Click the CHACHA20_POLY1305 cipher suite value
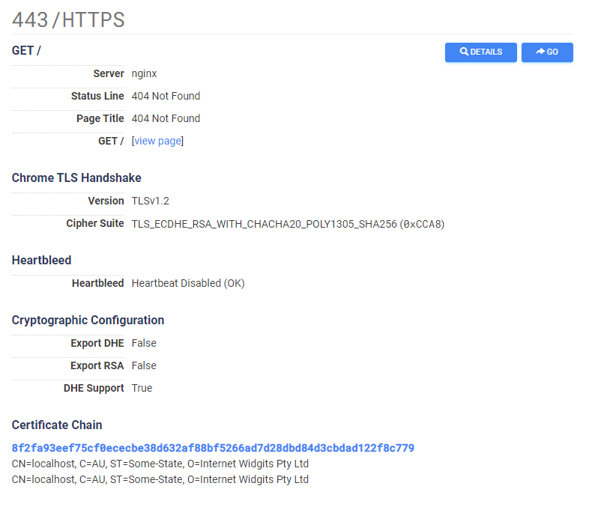589x507 pixels. (288, 223)
